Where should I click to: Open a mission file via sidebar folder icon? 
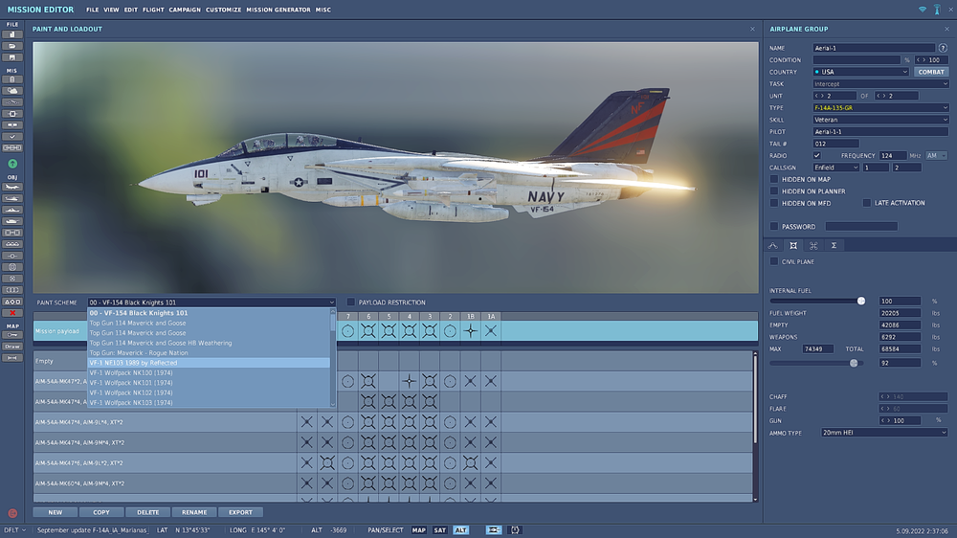click(x=12, y=46)
